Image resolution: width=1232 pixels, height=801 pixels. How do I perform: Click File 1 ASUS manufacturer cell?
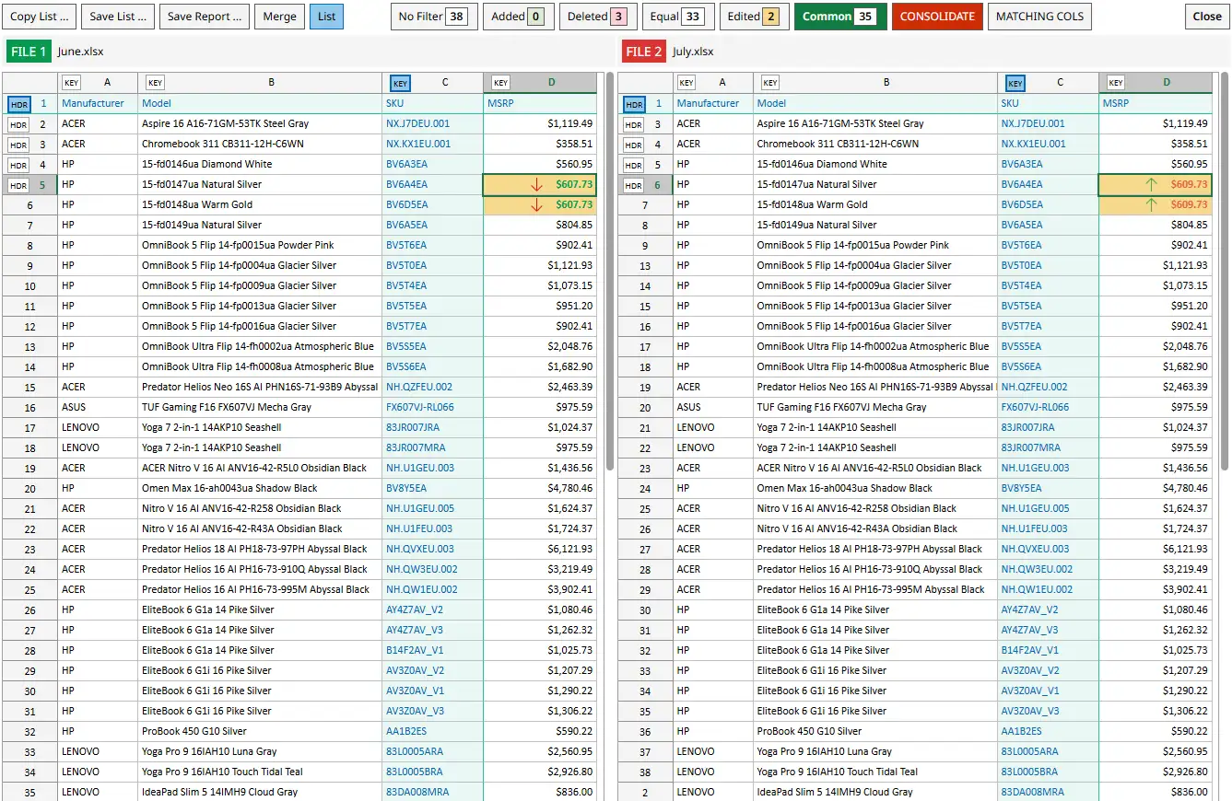[x=98, y=408]
